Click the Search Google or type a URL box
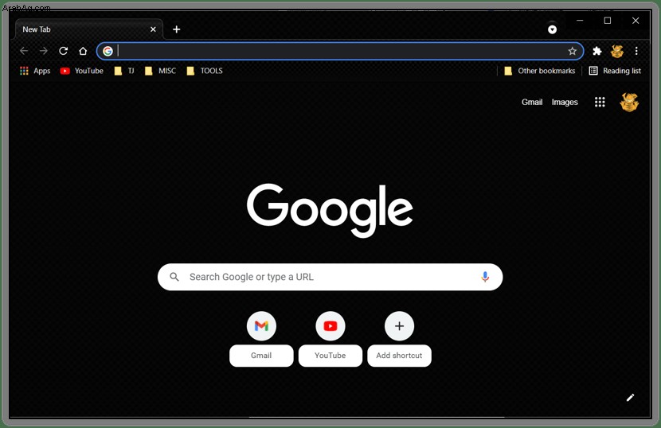This screenshot has width=661, height=428. coord(330,277)
